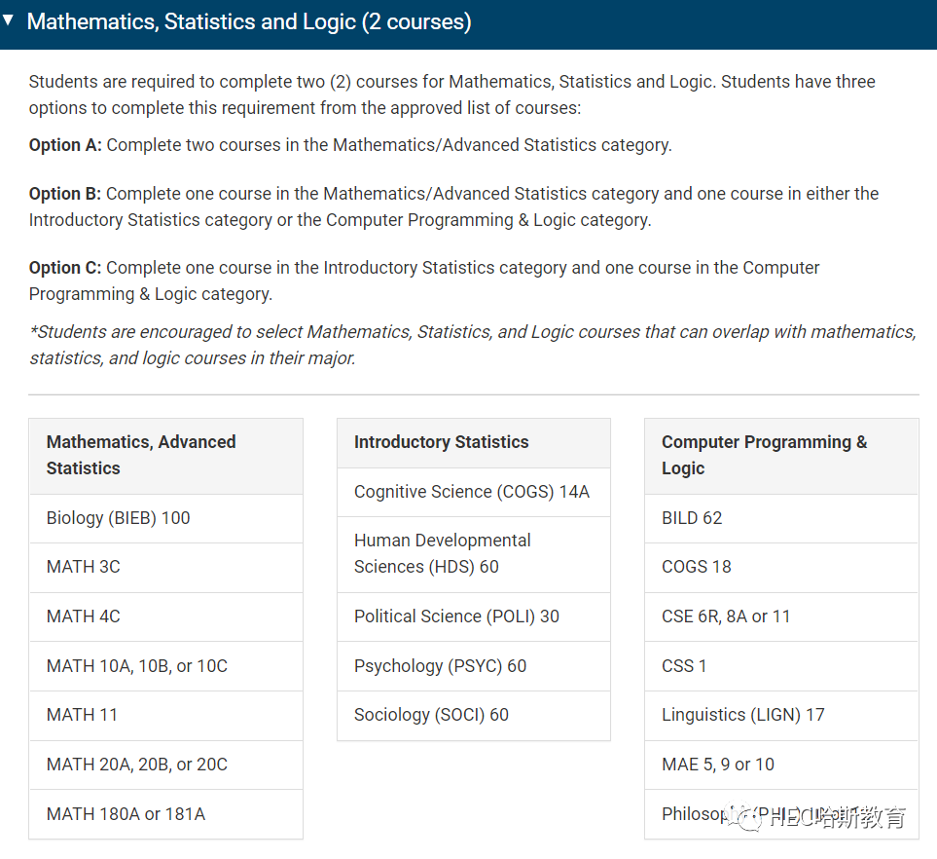Select the Biology (BIEB) 100 row
937x859 pixels.
click(166, 518)
